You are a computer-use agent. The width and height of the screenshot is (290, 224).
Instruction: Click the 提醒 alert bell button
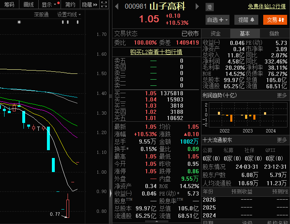click(x=246, y=20)
